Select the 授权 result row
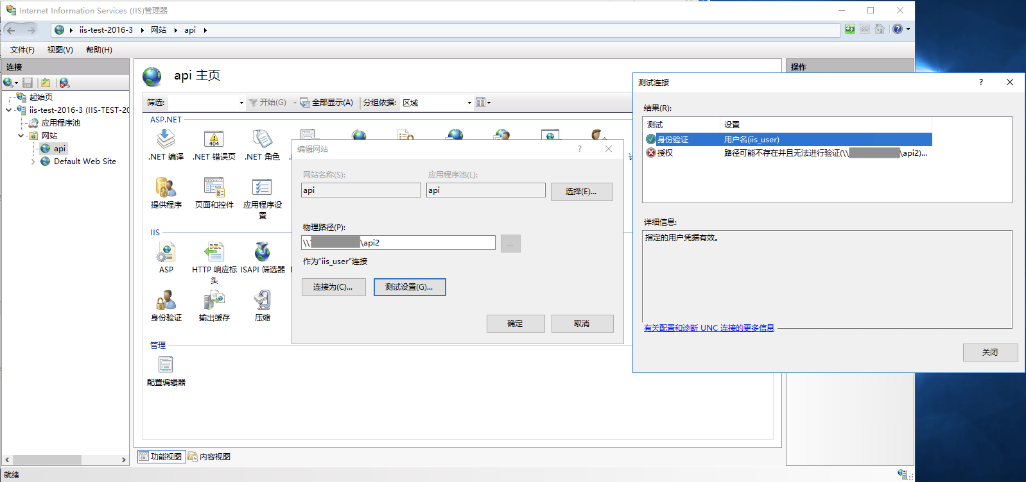The width and height of the screenshot is (1026, 482). click(788, 153)
